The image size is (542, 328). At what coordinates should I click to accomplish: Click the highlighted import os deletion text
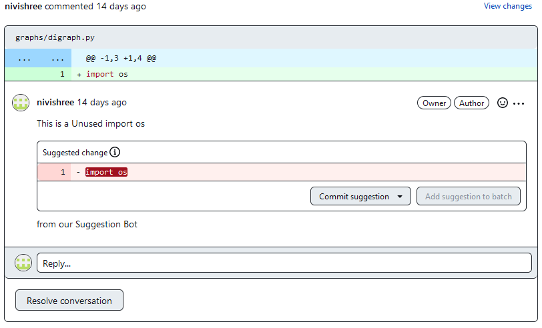[x=106, y=172]
